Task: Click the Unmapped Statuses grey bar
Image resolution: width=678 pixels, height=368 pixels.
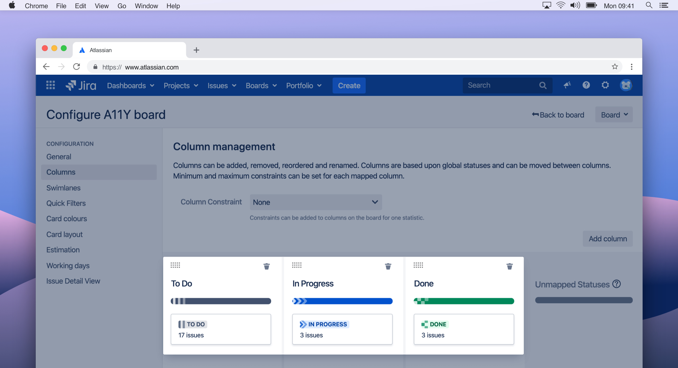Action: pyautogui.click(x=584, y=300)
